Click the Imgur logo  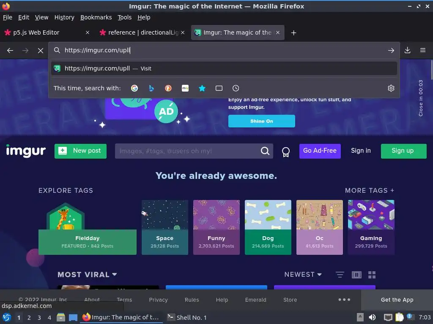(26, 151)
